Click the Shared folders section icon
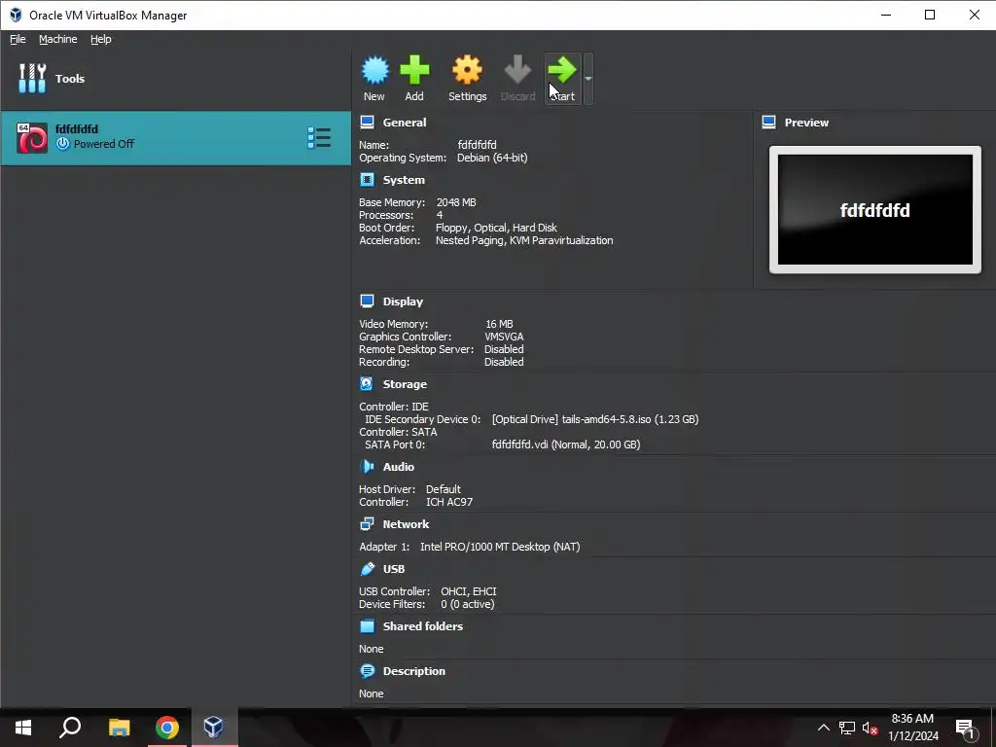 tap(367, 626)
